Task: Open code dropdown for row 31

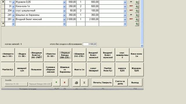Action: (x=13, y=6)
